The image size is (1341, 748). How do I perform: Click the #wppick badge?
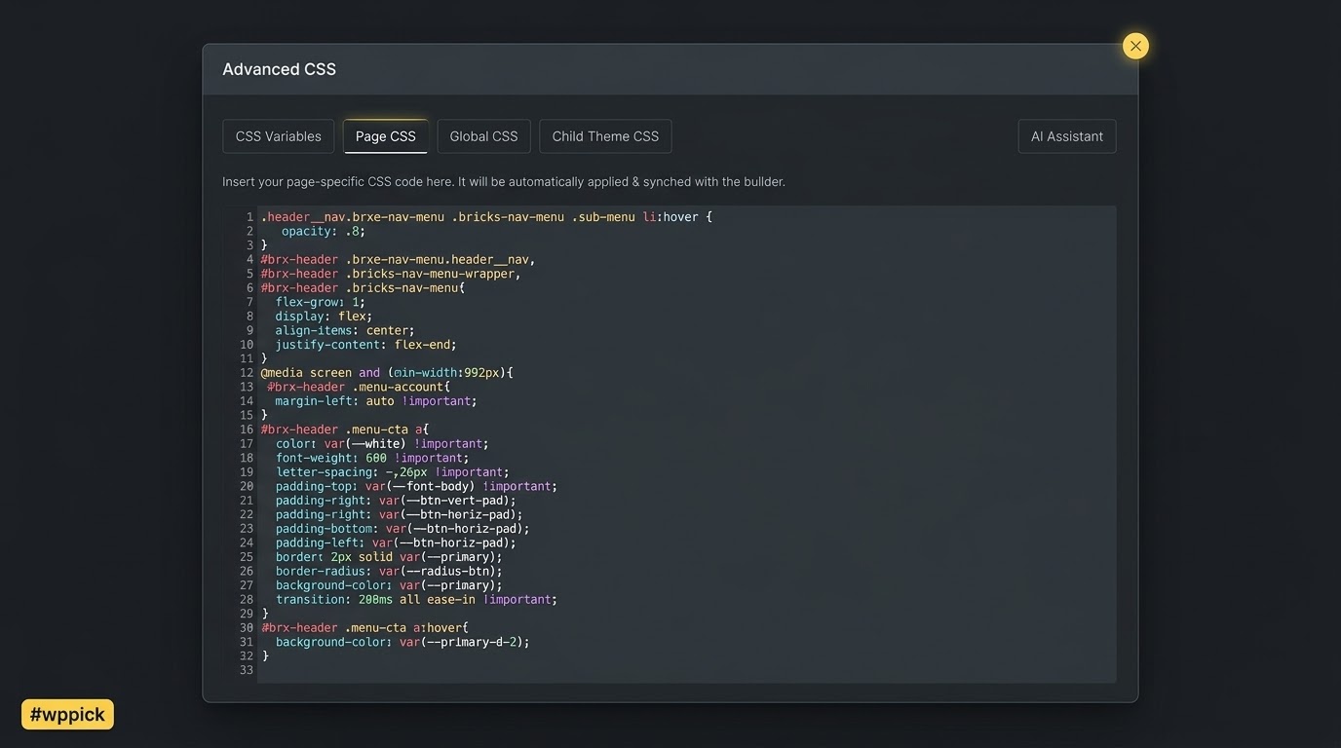click(x=67, y=714)
